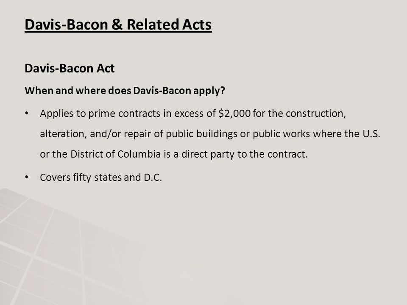Viewport: 407px width, 305px height.
Task: Click the ampersand in the slide title
Action: tap(117, 25)
